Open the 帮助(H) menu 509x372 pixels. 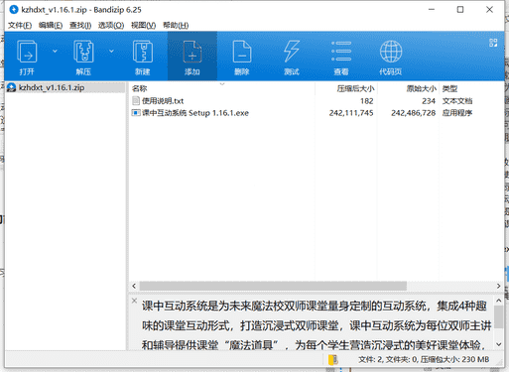[176, 25]
